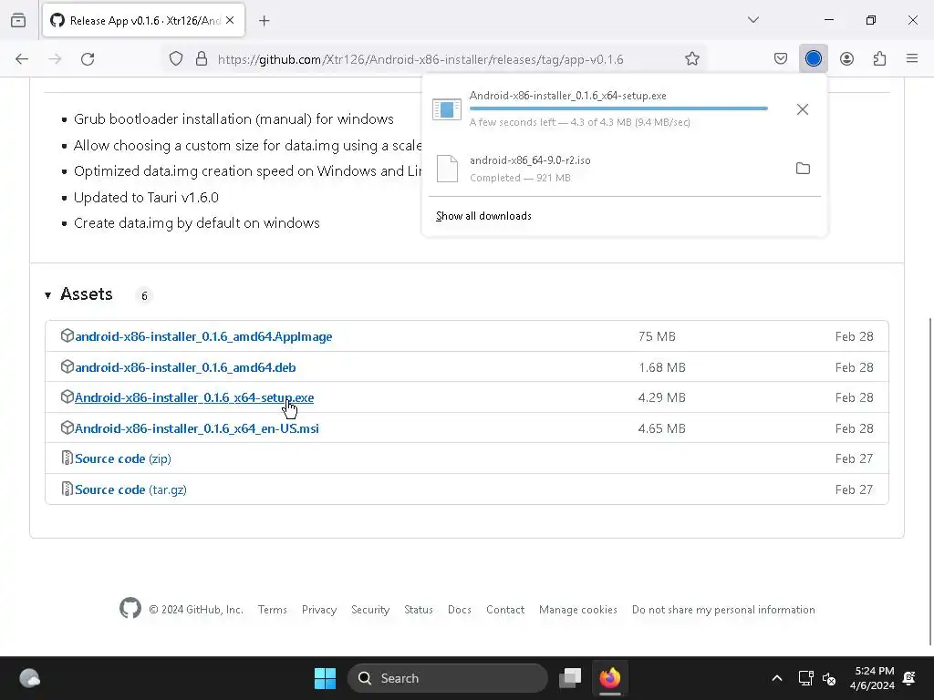This screenshot has height=700, width=934.
Task: Open the notifications bell in taskbar
Action: (909, 678)
